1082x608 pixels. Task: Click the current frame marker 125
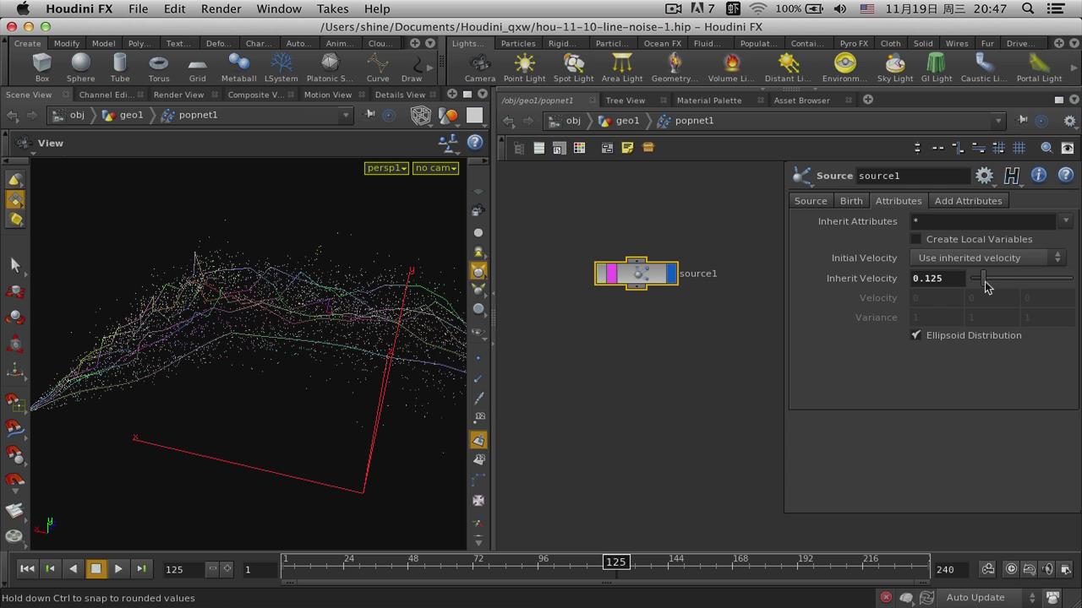(615, 562)
